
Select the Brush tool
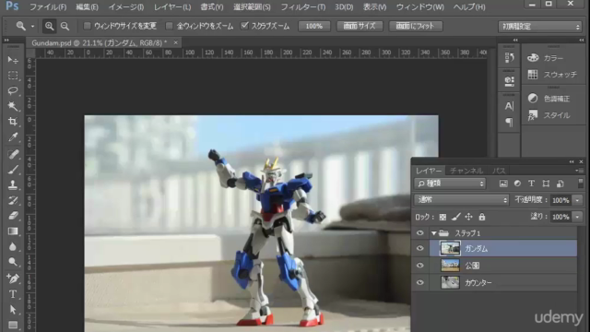13,170
